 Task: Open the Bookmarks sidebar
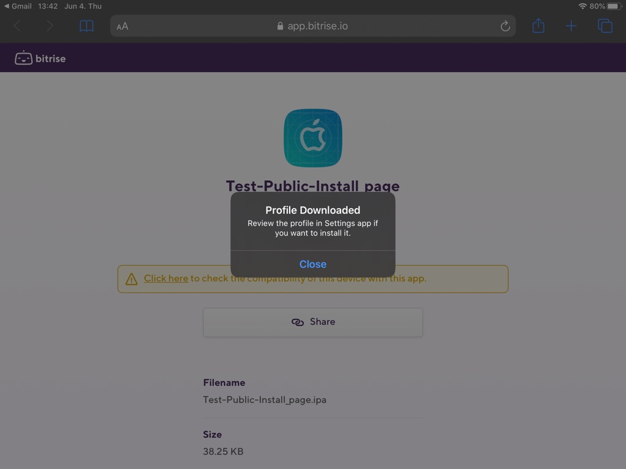pos(86,26)
